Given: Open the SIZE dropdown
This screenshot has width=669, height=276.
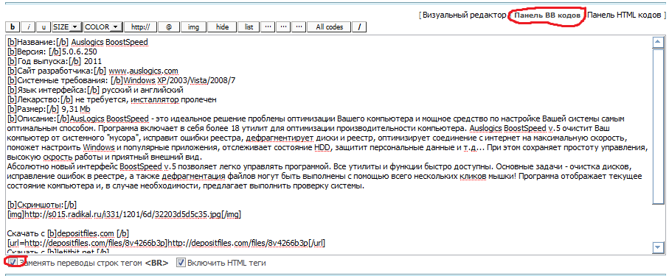Looking at the screenshot, I should coord(66,26).
